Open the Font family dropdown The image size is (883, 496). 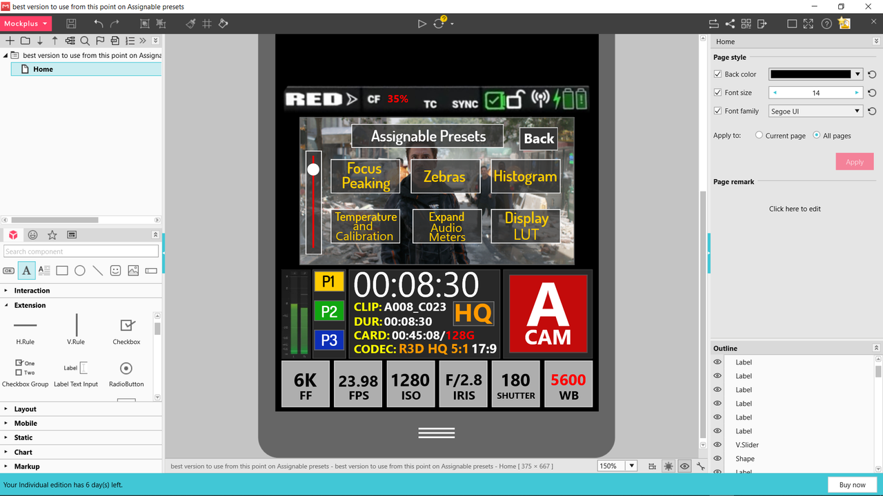pyautogui.click(x=857, y=111)
